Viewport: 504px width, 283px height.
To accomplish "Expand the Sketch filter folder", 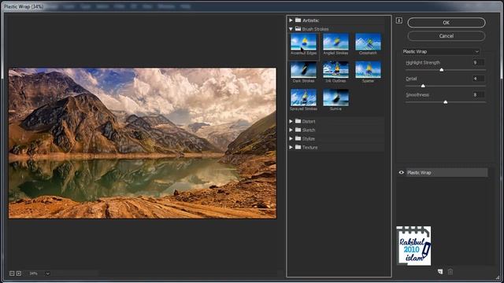I will 291,130.
